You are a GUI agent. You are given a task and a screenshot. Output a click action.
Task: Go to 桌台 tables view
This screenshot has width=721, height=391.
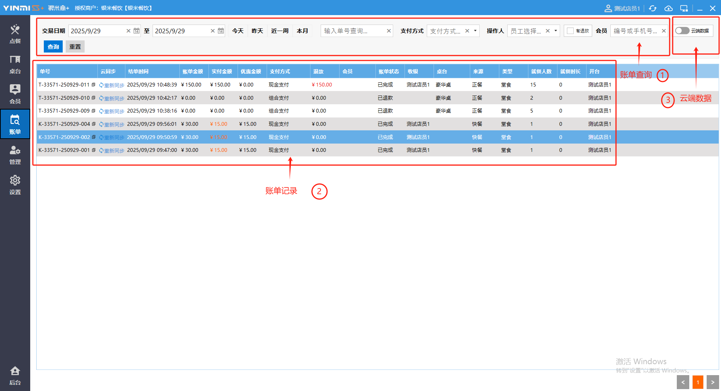tap(15, 64)
